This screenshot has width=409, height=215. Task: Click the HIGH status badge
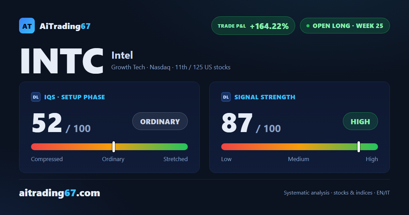click(x=361, y=121)
